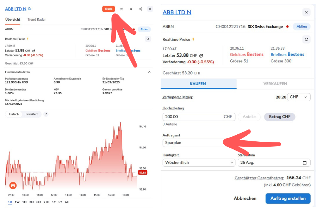Select the 1Y chart range
This screenshot has height=211, width=317.
pyautogui.click(x=54, y=202)
